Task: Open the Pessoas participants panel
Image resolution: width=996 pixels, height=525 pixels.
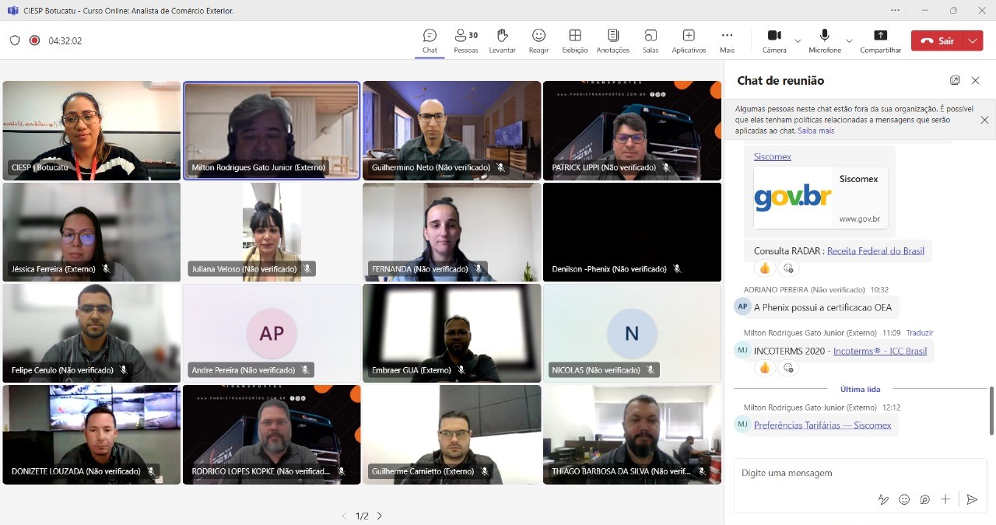Action: pos(465,40)
